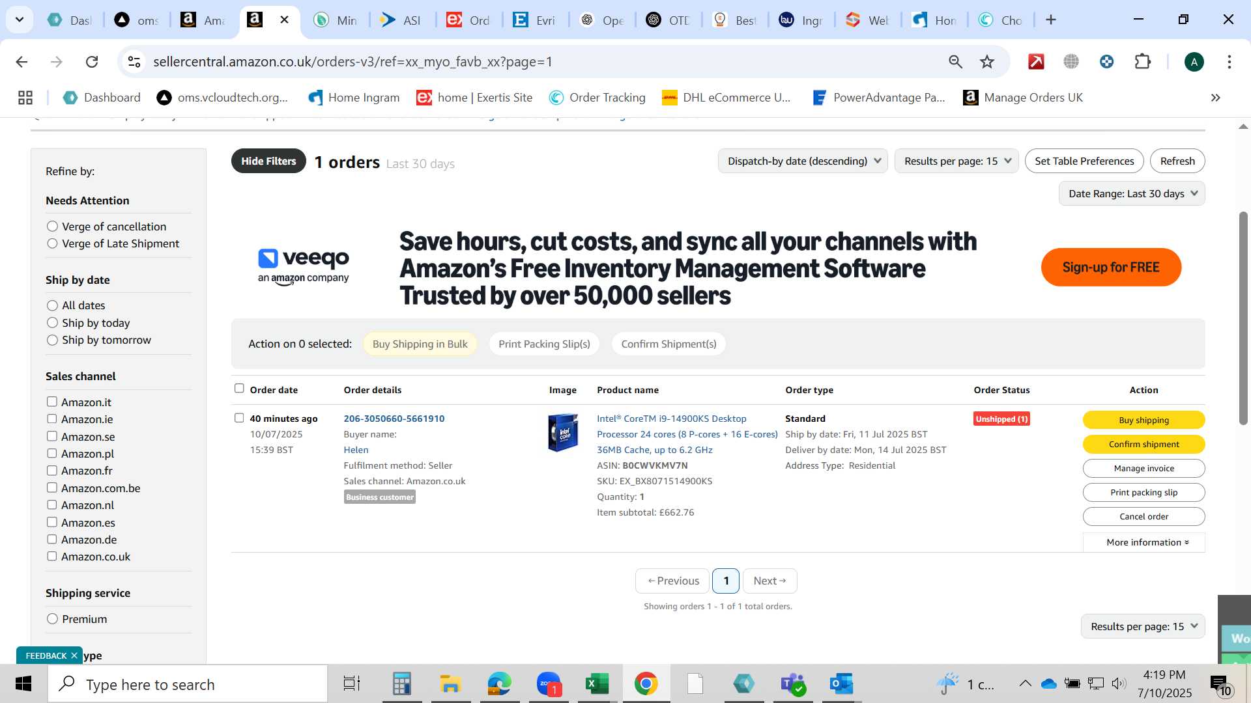The width and height of the screenshot is (1251, 703).
Task: Select Verge of cancellation radio button
Action: click(53, 227)
